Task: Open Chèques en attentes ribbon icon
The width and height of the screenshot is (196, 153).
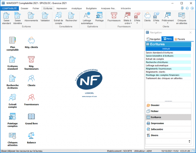Action: [182, 18]
